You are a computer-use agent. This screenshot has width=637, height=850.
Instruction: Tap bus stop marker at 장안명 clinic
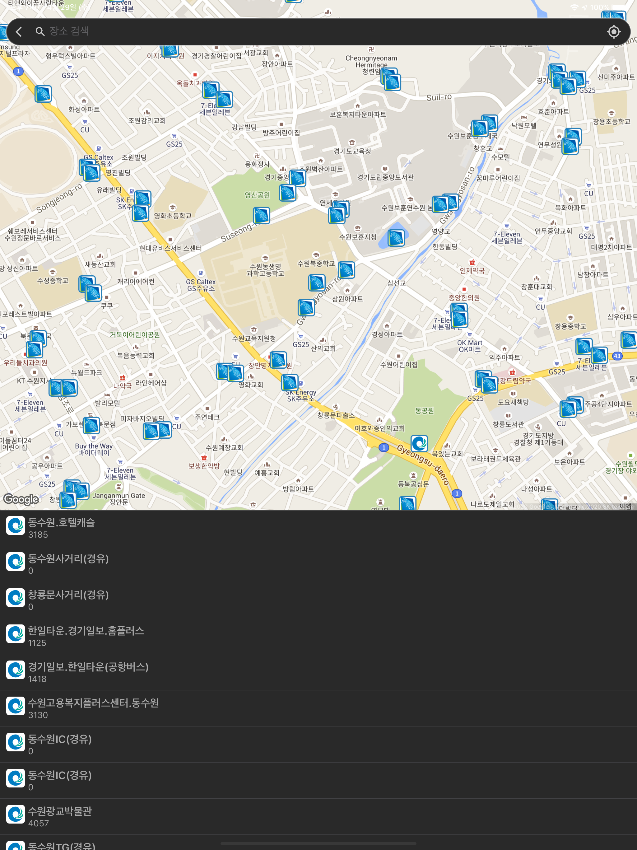pyautogui.click(x=278, y=360)
